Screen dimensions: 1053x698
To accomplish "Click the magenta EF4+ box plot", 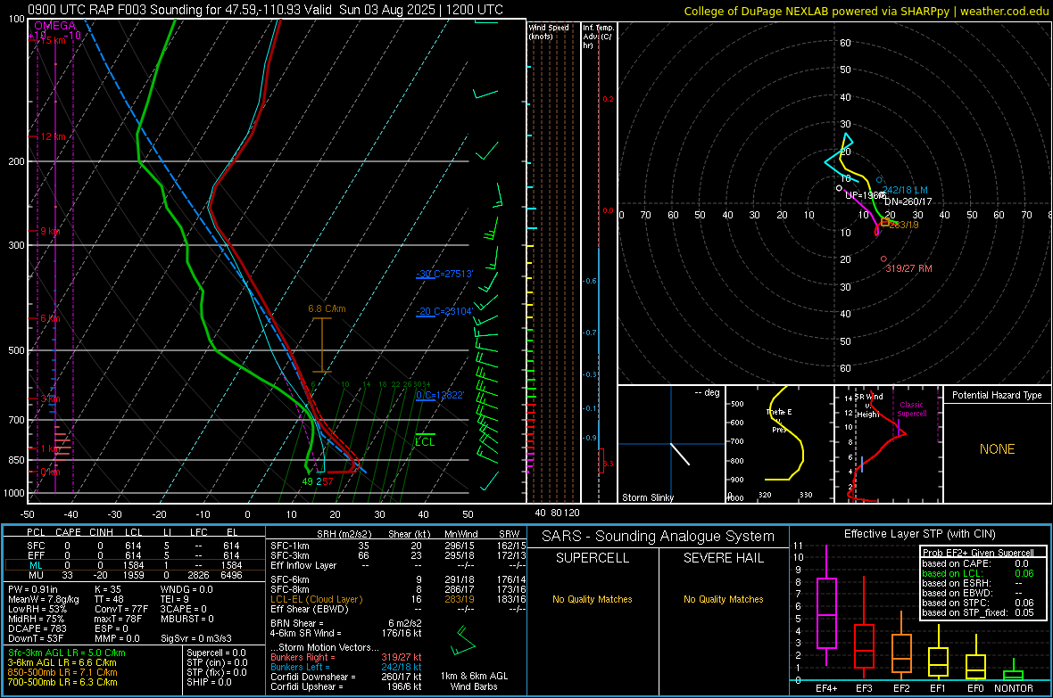I will click(826, 606).
